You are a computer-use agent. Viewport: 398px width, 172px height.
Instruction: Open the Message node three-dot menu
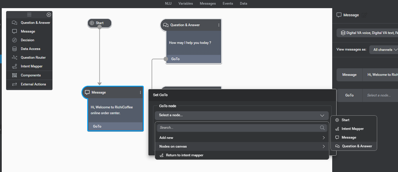pos(140,92)
